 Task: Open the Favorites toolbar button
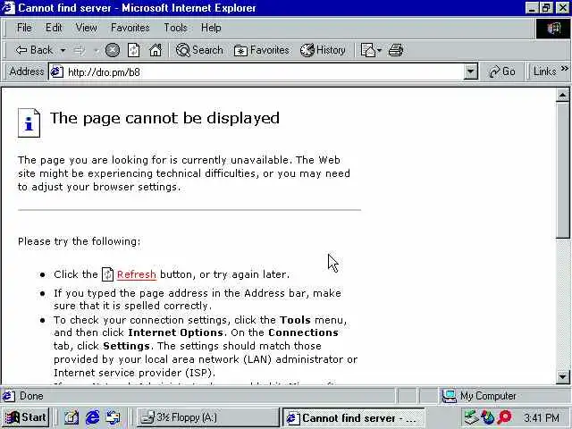[262, 50]
